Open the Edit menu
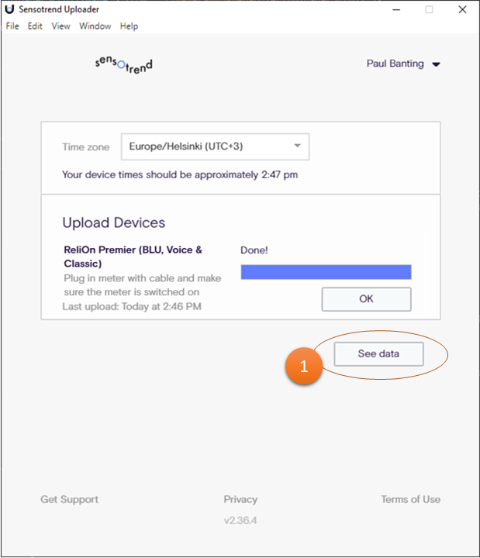The width and height of the screenshot is (480, 558). (35, 26)
